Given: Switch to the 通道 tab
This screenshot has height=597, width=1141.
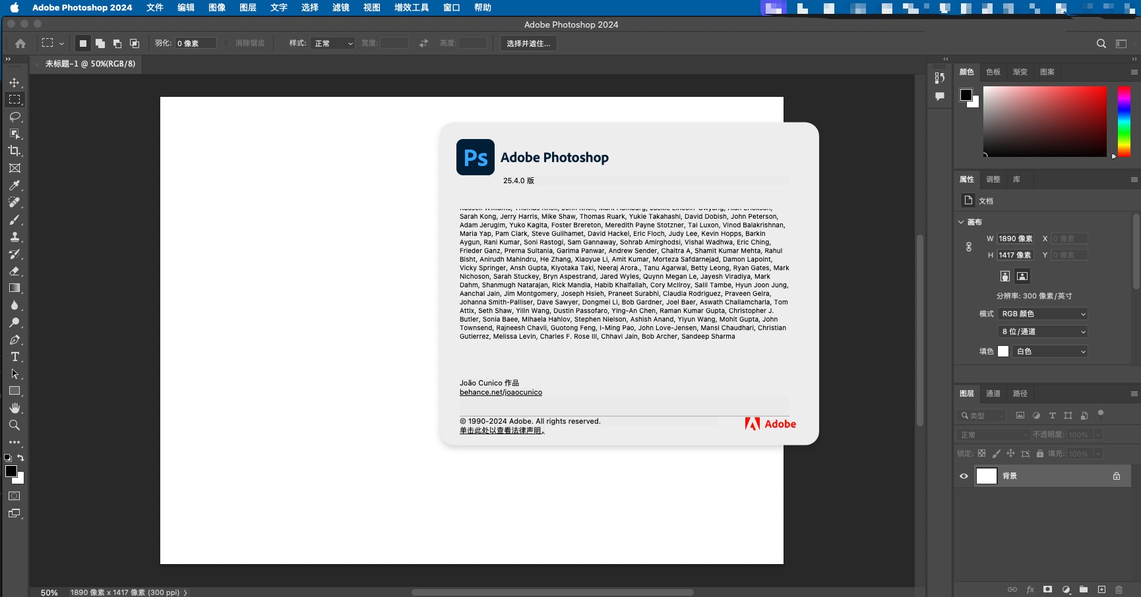Looking at the screenshot, I should 993,393.
